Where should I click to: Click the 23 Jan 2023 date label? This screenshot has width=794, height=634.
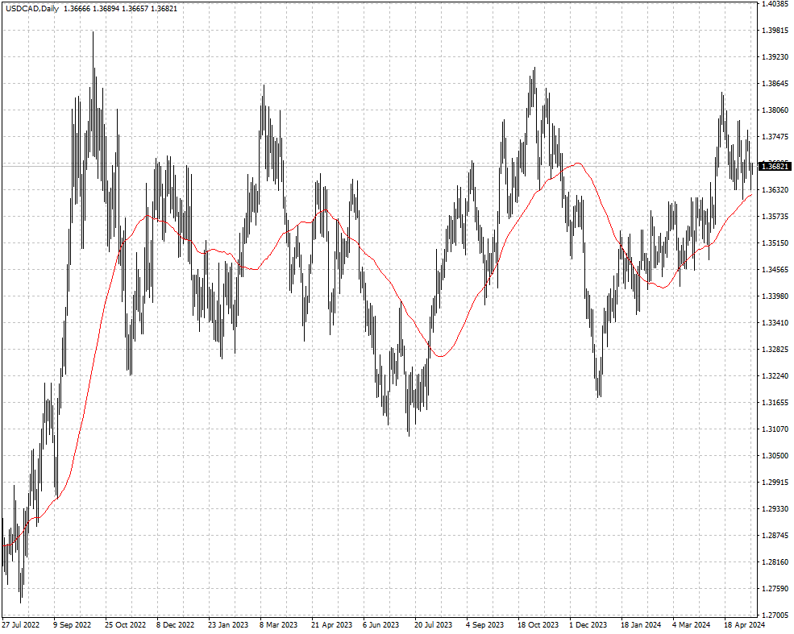tap(228, 625)
